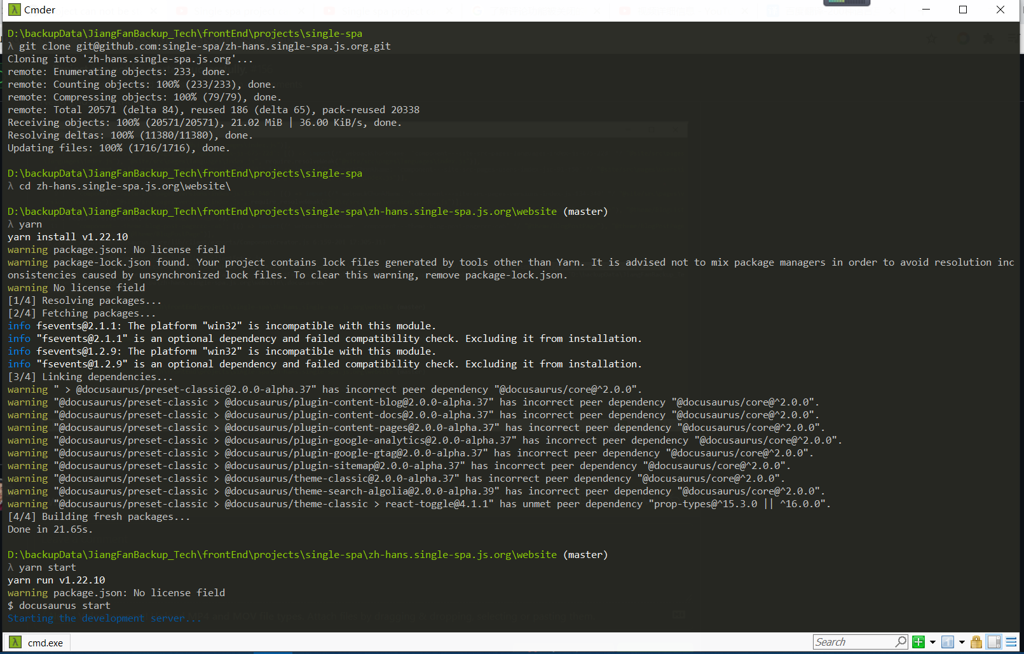The height and width of the screenshot is (654, 1024).
Task: Click "Cloning into 'zh-hans.single-spa.js.org'..." line
Action: click(x=130, y=59)
